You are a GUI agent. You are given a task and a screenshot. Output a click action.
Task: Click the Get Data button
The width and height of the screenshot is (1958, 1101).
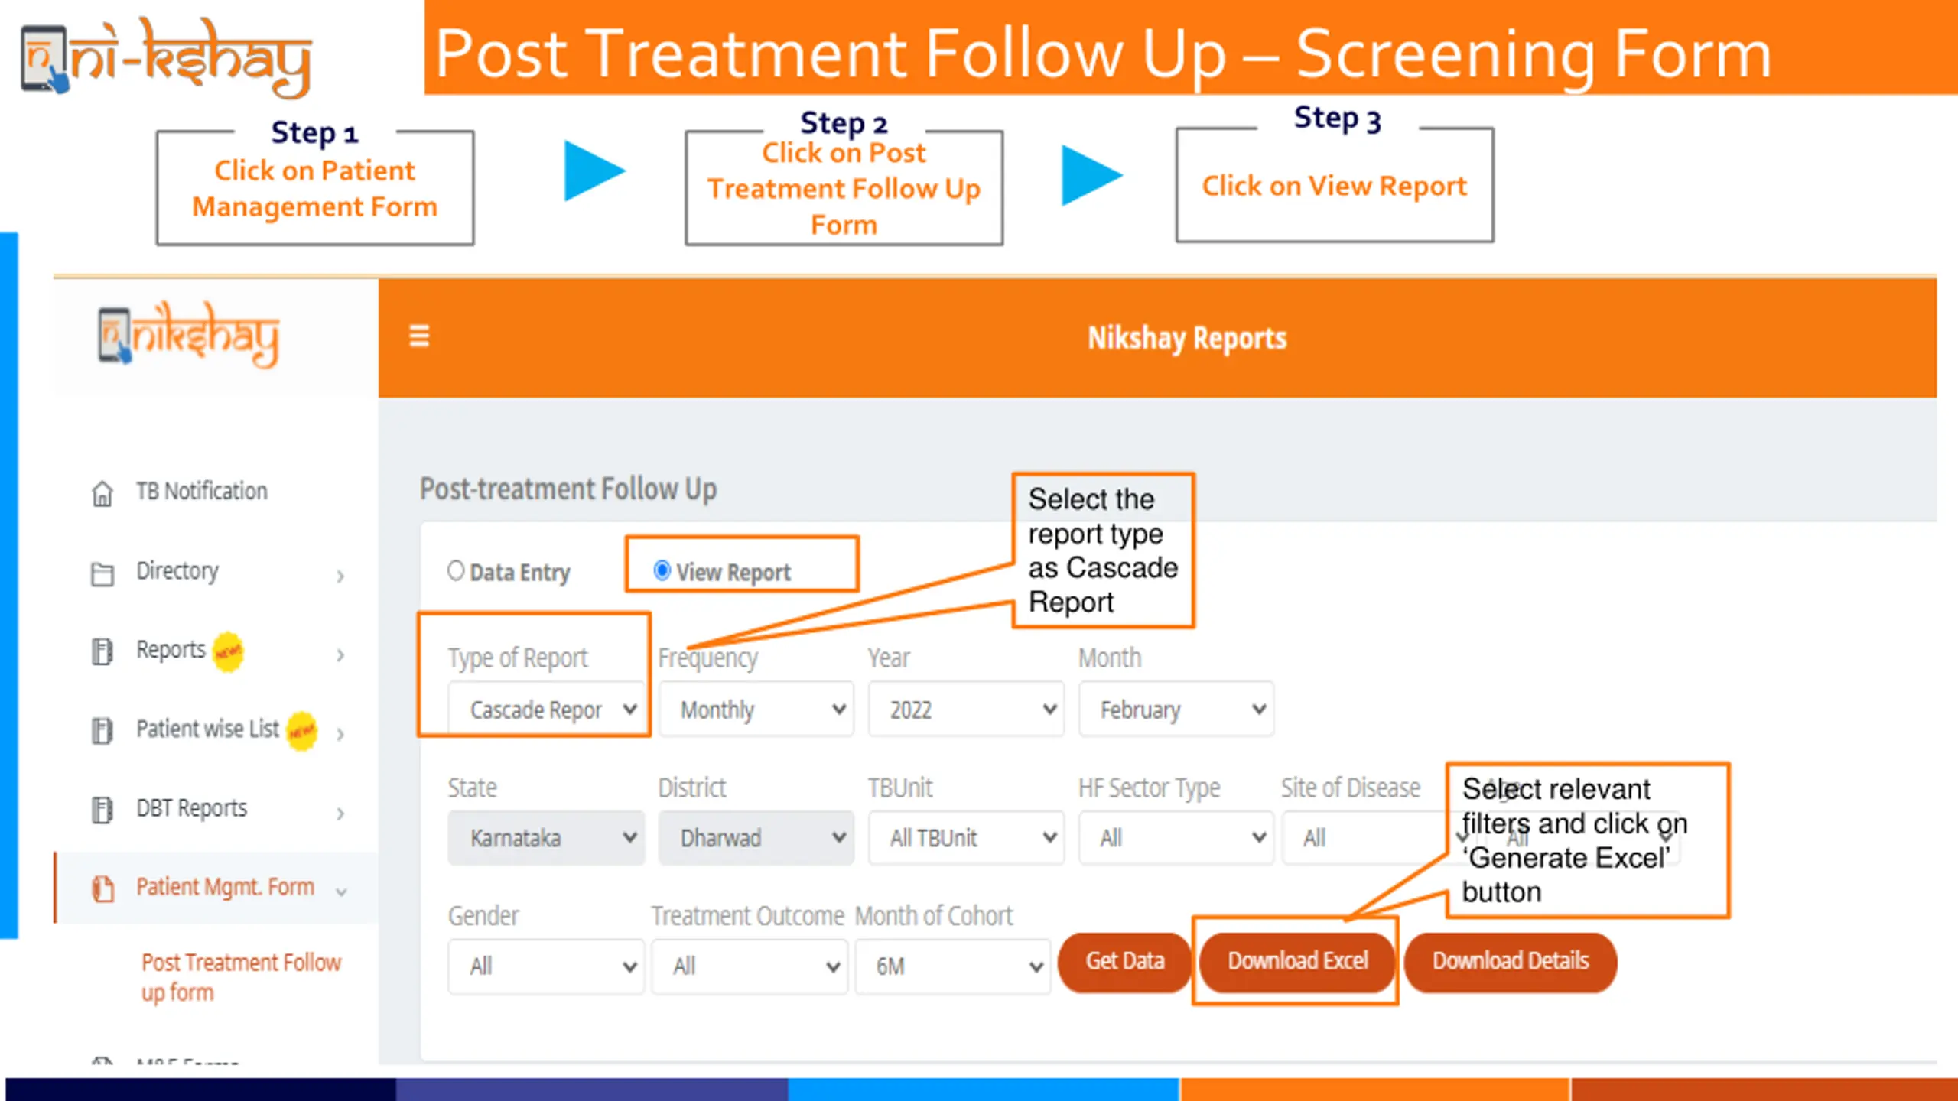(1124, 961)
